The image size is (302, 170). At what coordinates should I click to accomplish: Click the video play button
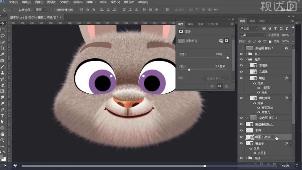(5, 165)
